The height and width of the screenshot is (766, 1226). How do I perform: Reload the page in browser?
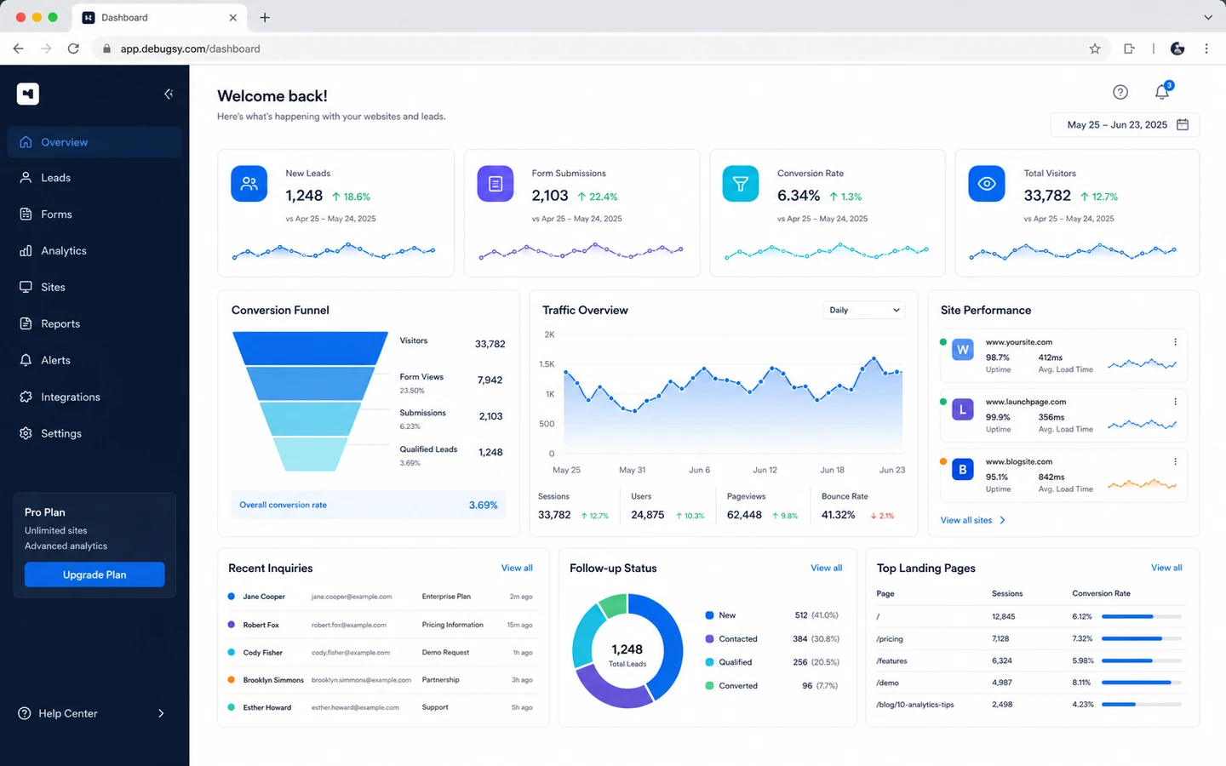point(73,49)
